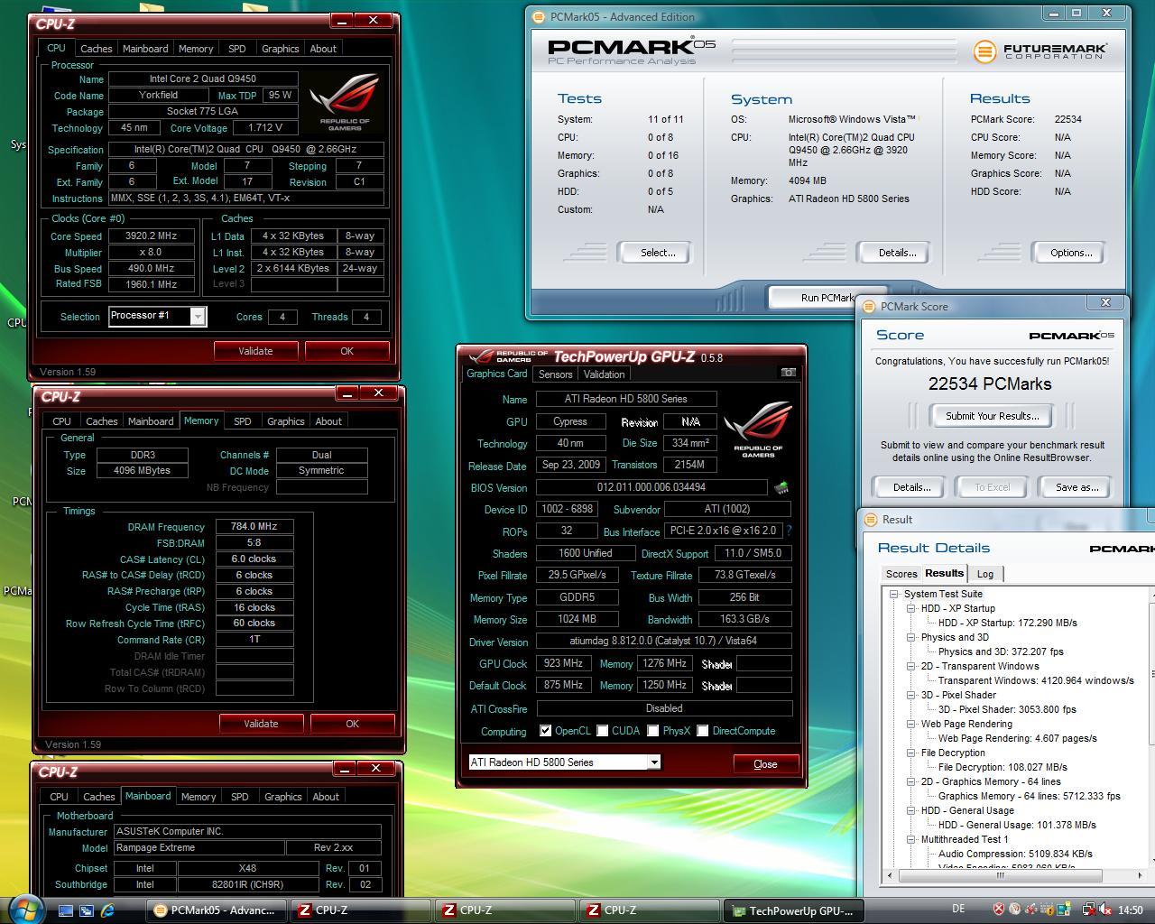1155x924 pixels.
Task: Click the Bus Interface question mark help icon
Action: pyautogui.click(x=789, y=531)
